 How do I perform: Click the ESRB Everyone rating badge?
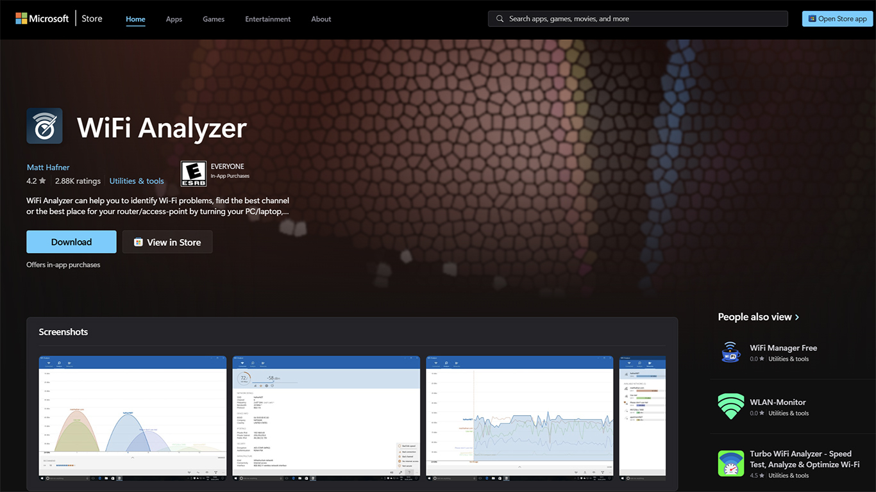pos(194,174)
